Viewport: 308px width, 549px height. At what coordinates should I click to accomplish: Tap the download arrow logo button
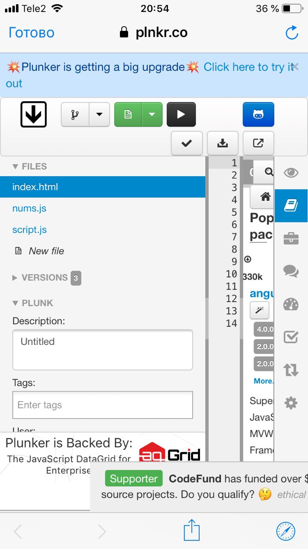pos(33,115)
